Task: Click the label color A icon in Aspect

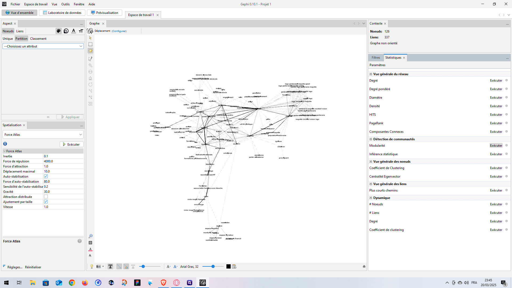Action: 74,31
